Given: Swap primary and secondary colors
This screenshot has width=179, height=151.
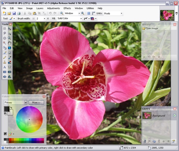Looking at the screenshot, I should [x=11, y=107].
